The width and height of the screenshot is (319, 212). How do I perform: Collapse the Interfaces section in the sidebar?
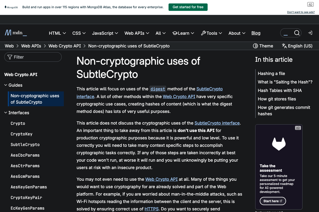point(6,112)
